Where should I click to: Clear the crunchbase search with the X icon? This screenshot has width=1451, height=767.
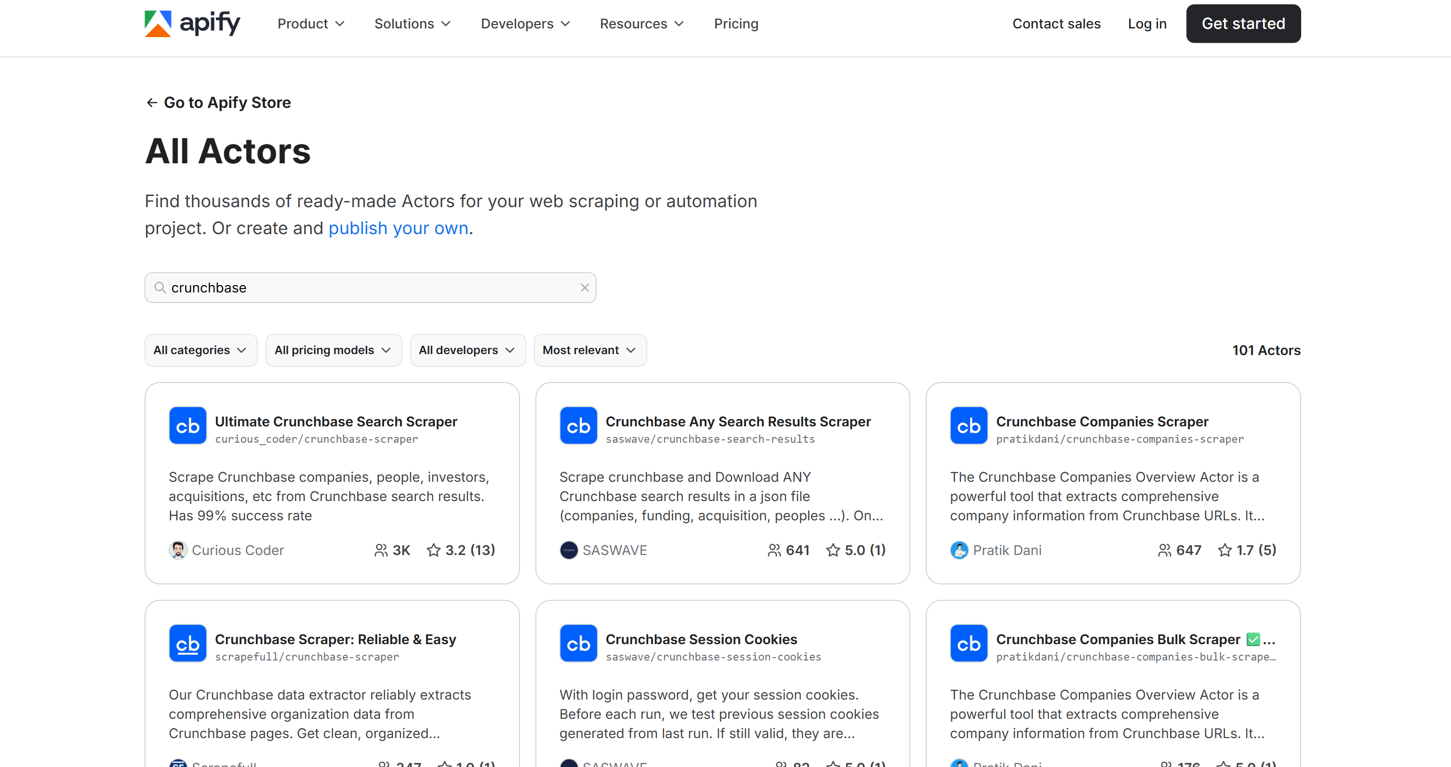[x=584, y=287]
